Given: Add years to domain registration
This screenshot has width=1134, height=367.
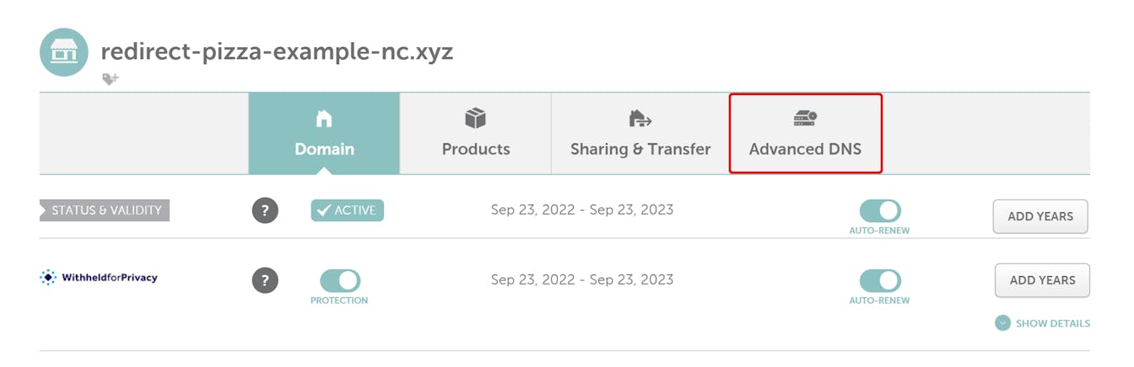Looking at the screenshot, I should 1040,216.
